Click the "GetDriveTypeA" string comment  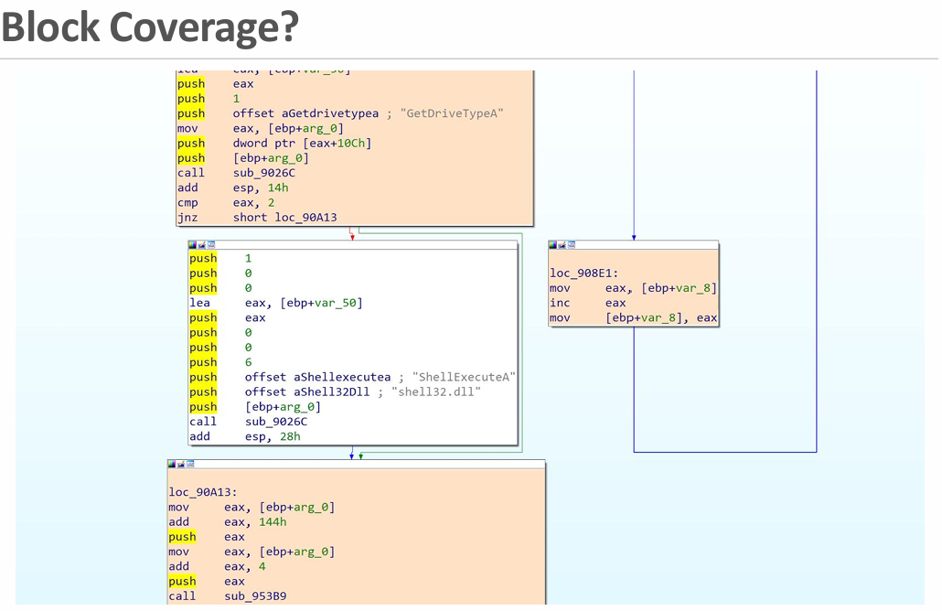pos(452,113)
